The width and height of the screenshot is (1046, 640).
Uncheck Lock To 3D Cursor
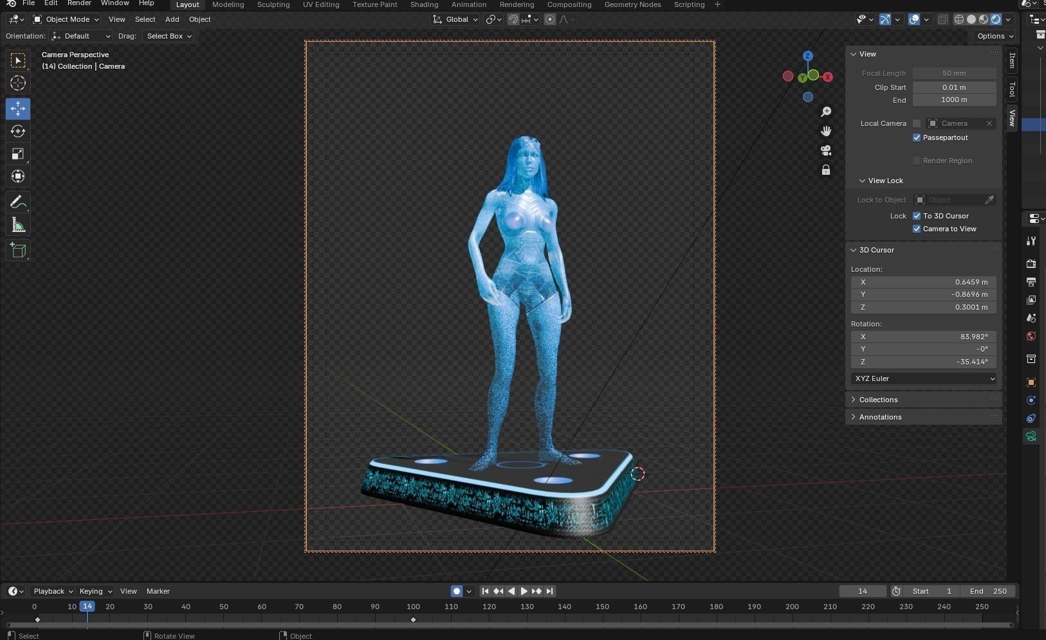(x=917, y=216)
